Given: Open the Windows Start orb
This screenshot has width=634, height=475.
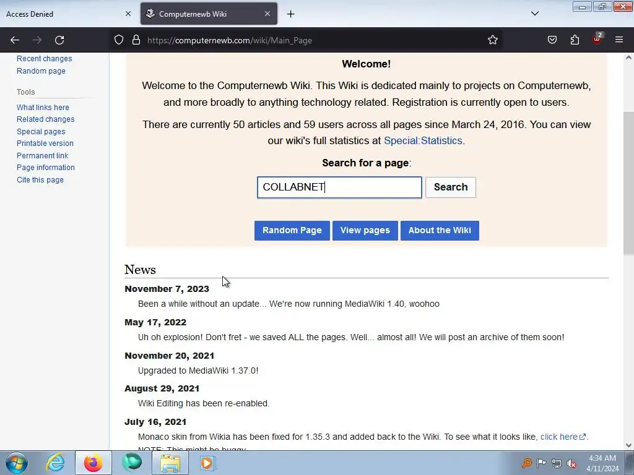Looking at the screenshot, I should point(17,463).
